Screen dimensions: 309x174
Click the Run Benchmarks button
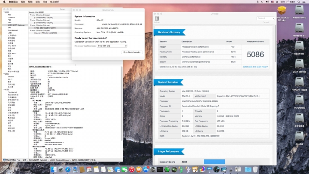tap(132, 52)
